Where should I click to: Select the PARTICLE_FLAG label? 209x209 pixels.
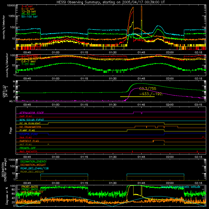pyautogui.click(x=29, y=141)
